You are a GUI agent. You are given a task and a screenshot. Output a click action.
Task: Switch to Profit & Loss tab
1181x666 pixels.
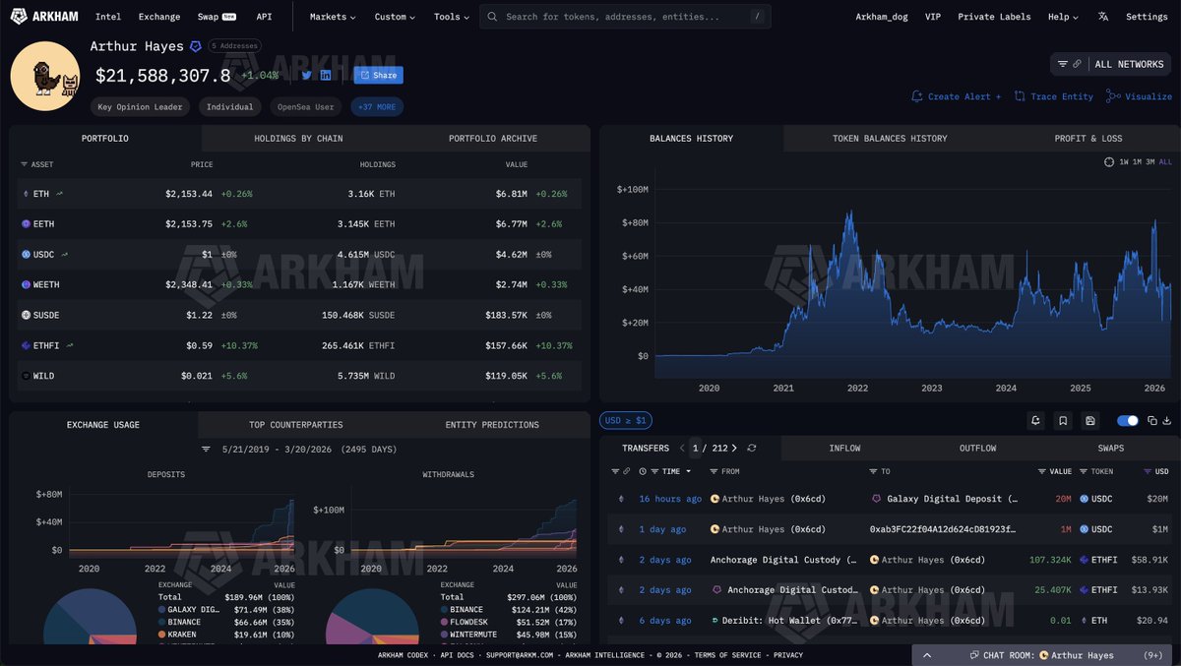pyautogui.click(x=1088, y=139)
